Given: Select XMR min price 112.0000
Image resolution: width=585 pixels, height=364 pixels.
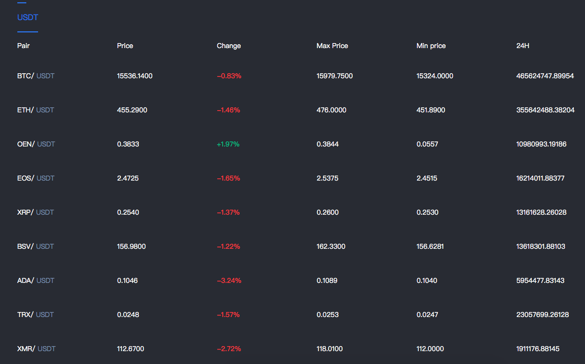Looking at the screenshot, I should [x=430, y=349].
